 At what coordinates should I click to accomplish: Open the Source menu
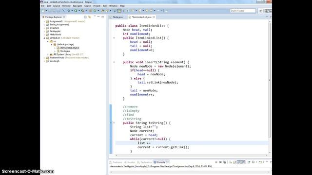57,6
